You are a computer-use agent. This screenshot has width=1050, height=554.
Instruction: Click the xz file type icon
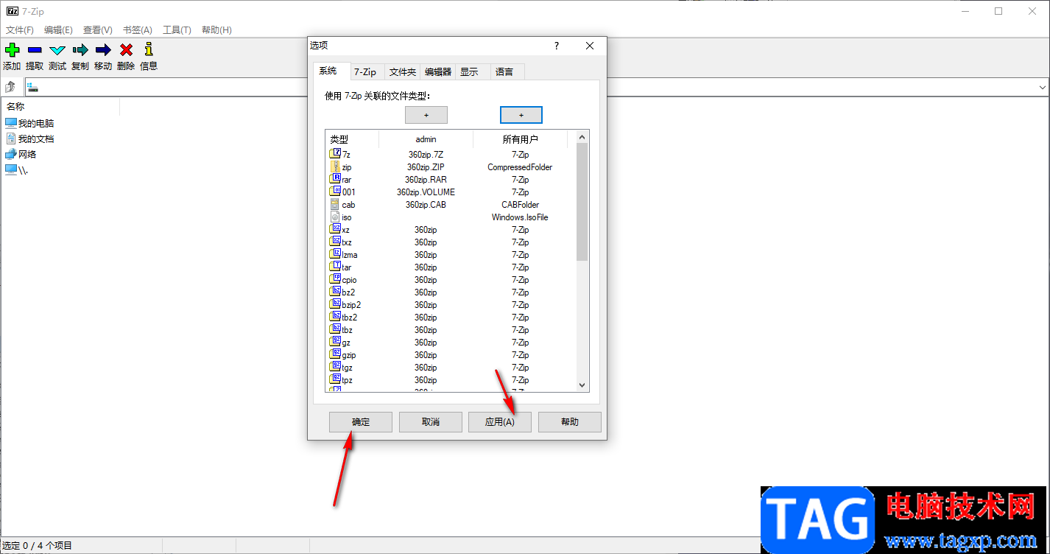(x=335, y=229)
